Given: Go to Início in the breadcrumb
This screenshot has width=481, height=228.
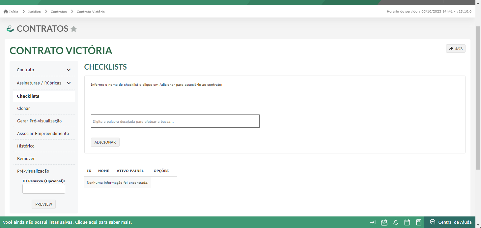Looking at the screenshot, I should (14, 12).
